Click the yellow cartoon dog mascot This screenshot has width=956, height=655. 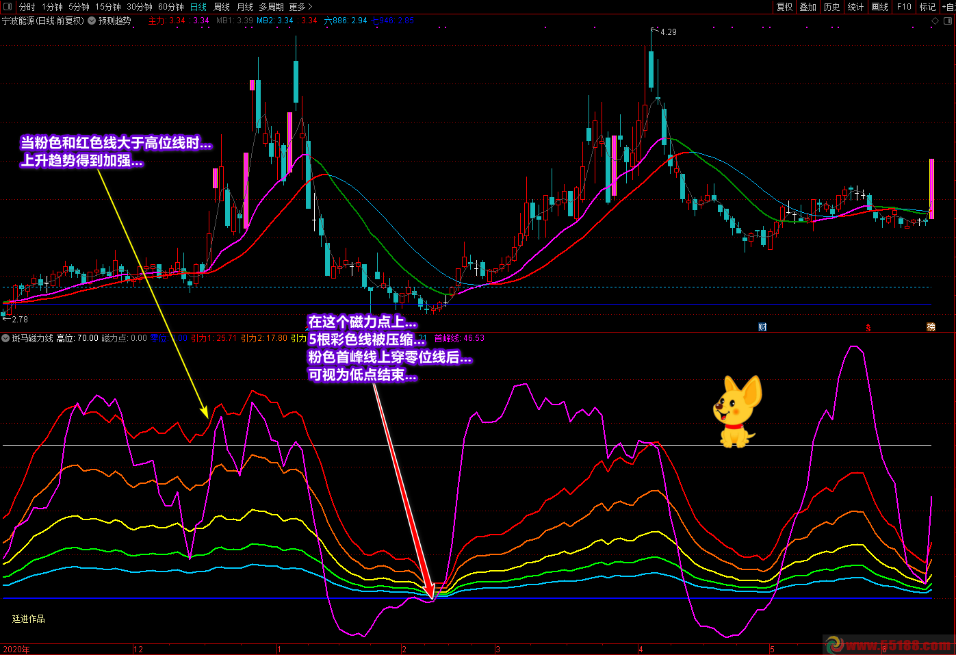pos(736,411)
